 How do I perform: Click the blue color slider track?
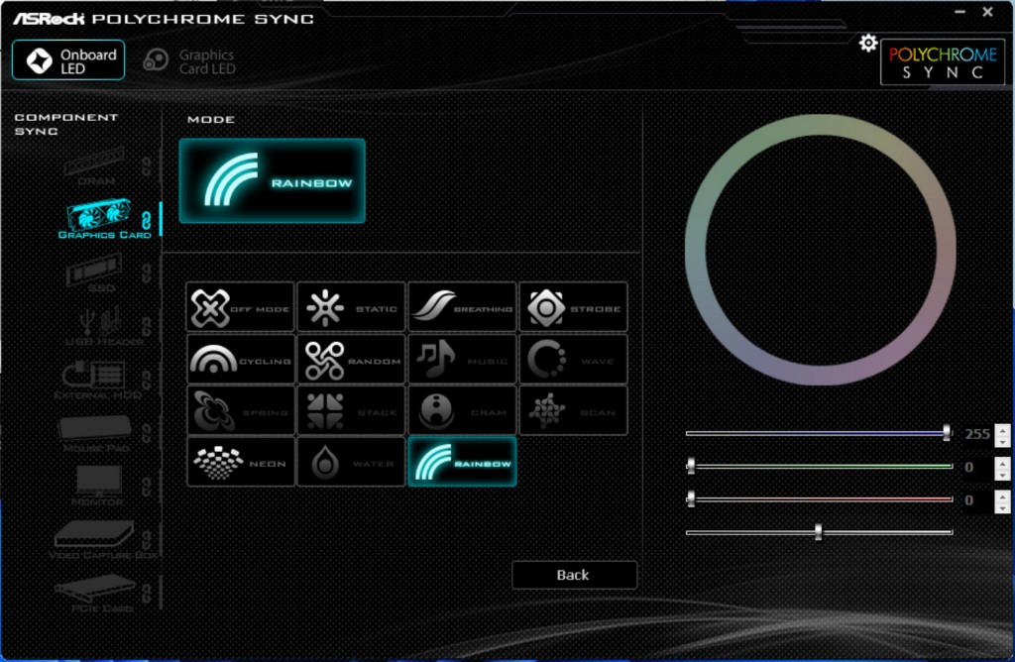tap(819, 433)
